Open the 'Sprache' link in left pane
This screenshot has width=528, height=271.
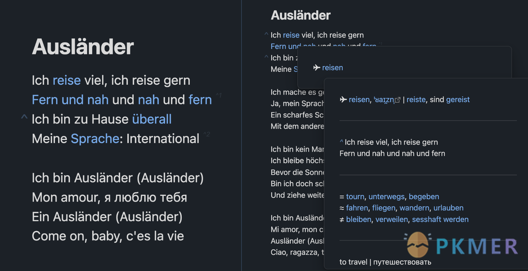click(95, 139)
